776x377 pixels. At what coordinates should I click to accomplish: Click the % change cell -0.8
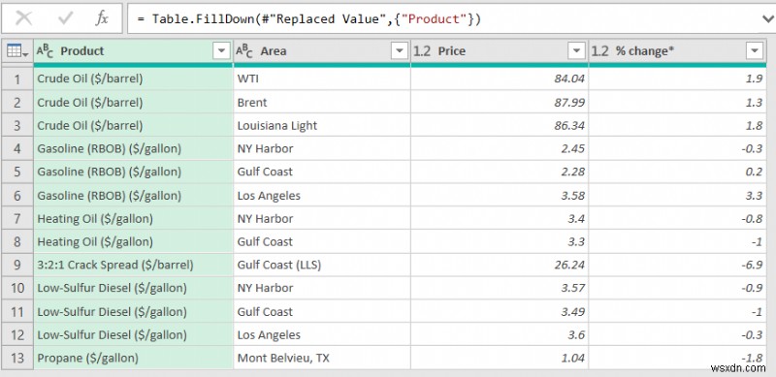(x=677, y=218)
